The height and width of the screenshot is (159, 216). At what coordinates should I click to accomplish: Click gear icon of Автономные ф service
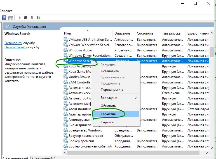click(65, 103)
